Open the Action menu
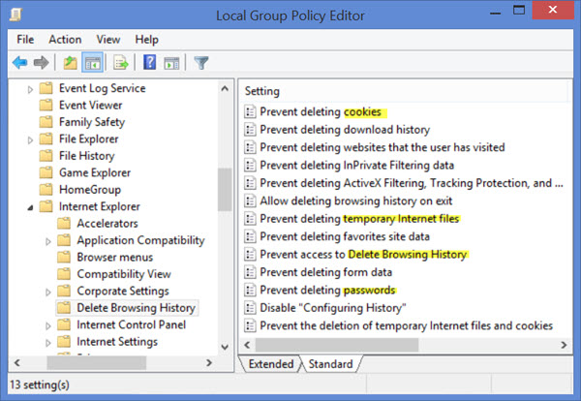Screen dimensions: 581x401 pyautogui.click(x=65, y=40)
